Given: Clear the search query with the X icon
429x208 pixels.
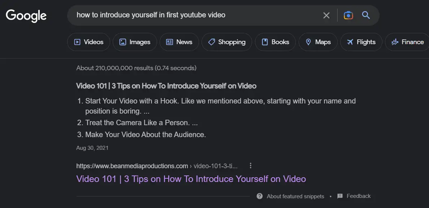Looking at the screenshot, I should (326, 15).
